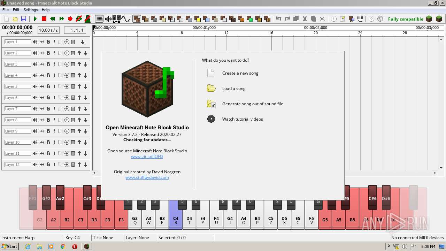Viewport: 446px width, 251px height.
Task: Adjust Layer 2 volume with the speaker icon
Action: pyautogui.click(x=35, y=53)
